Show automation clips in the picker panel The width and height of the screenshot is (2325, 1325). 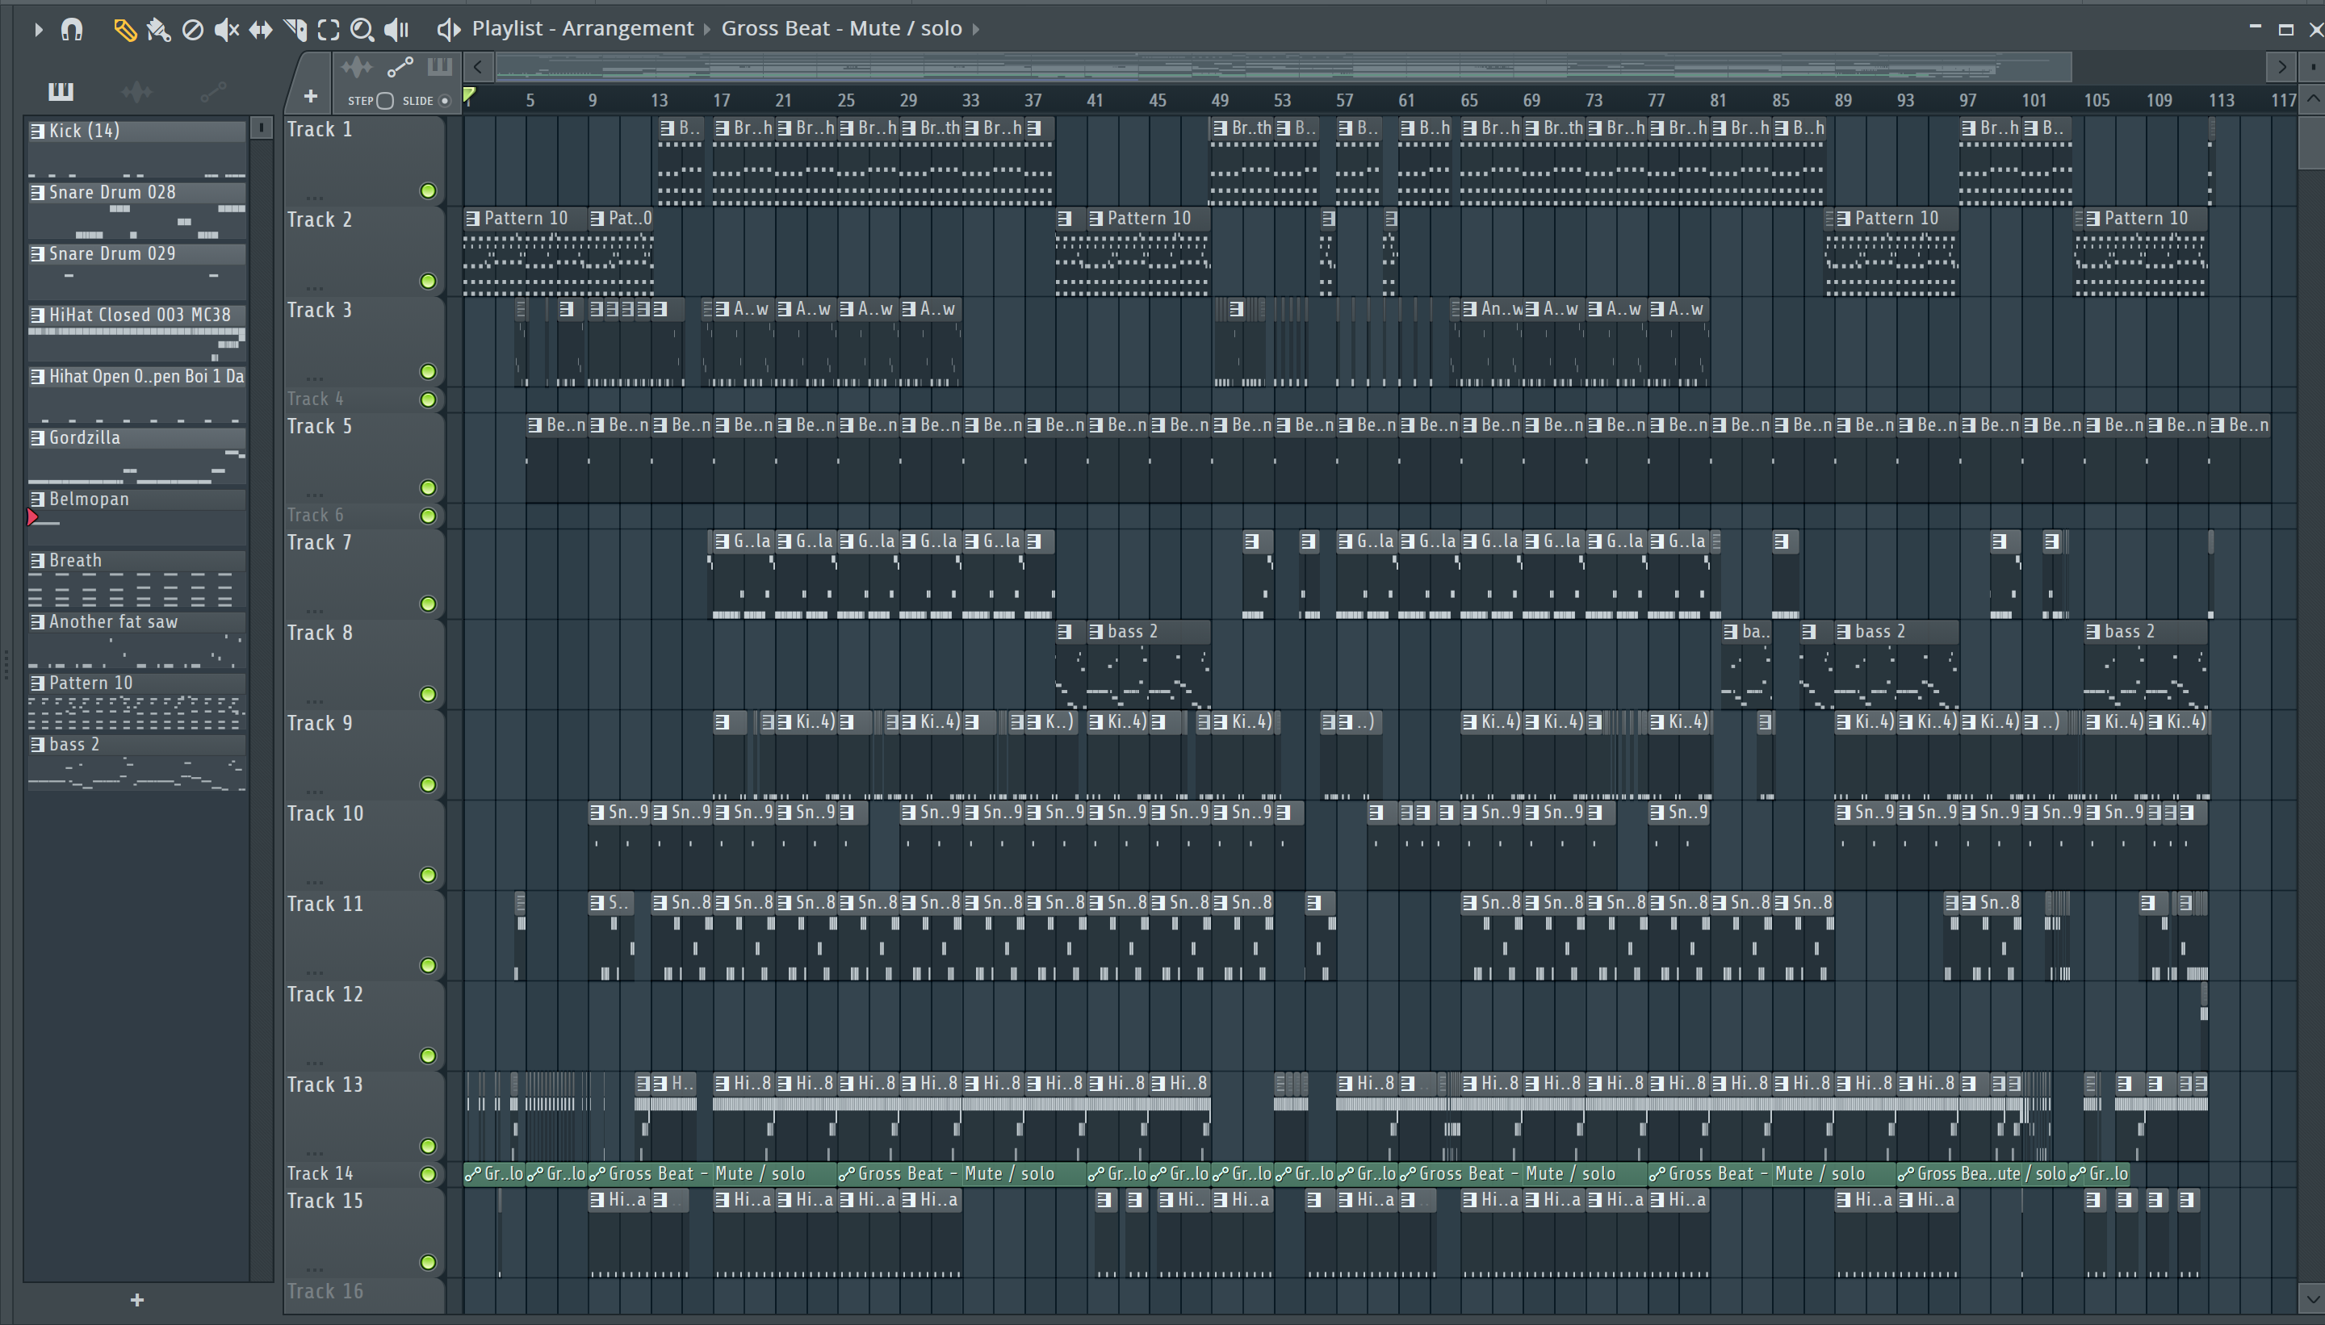coord(213,91)
